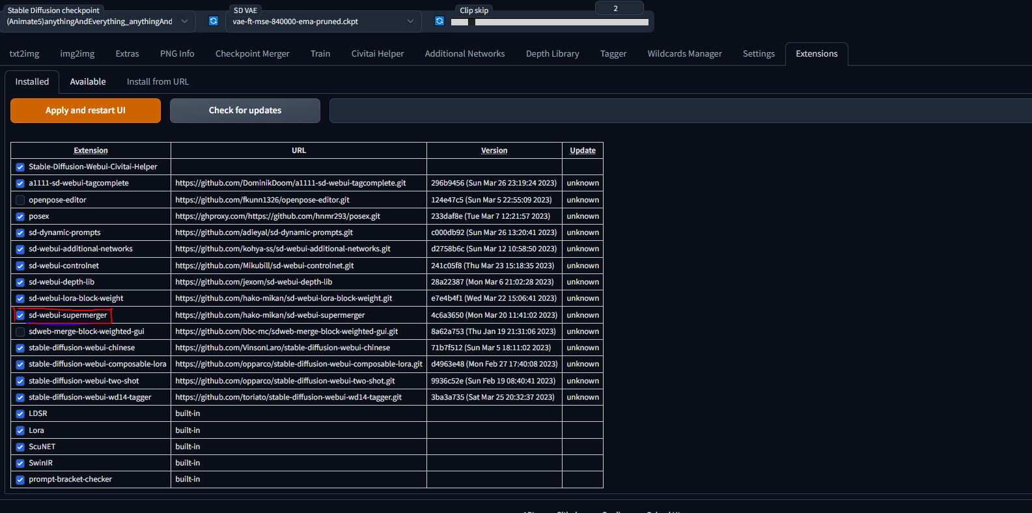Open the Civitai Helper tab
The width and height of the screenshot is (1032, 513).
pyautogui.click(x=378, y=54)
